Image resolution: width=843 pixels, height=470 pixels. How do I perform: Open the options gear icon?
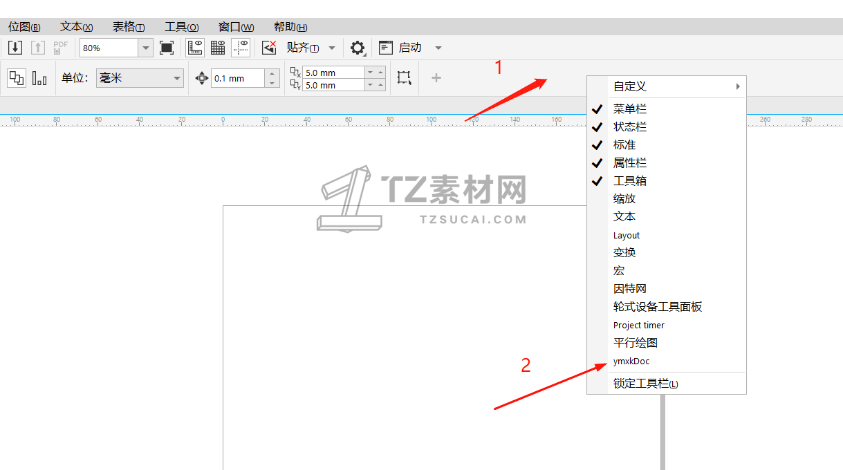(358, 48)
